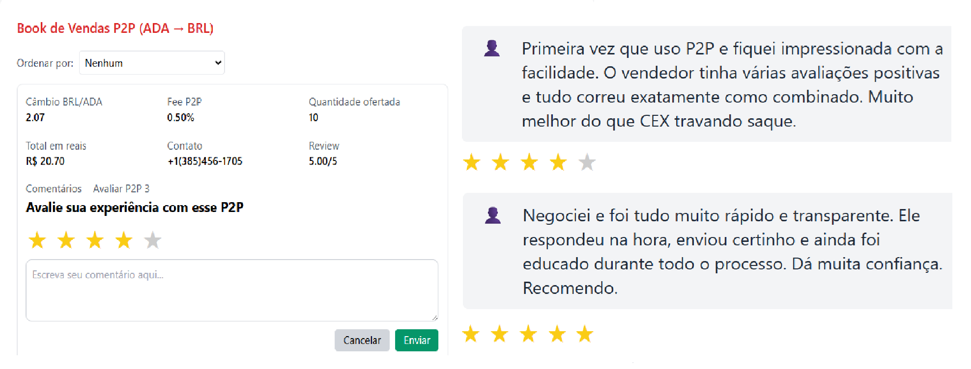Switch to the Comentários tab
971x369 pixels.
[x=54, y=188]
